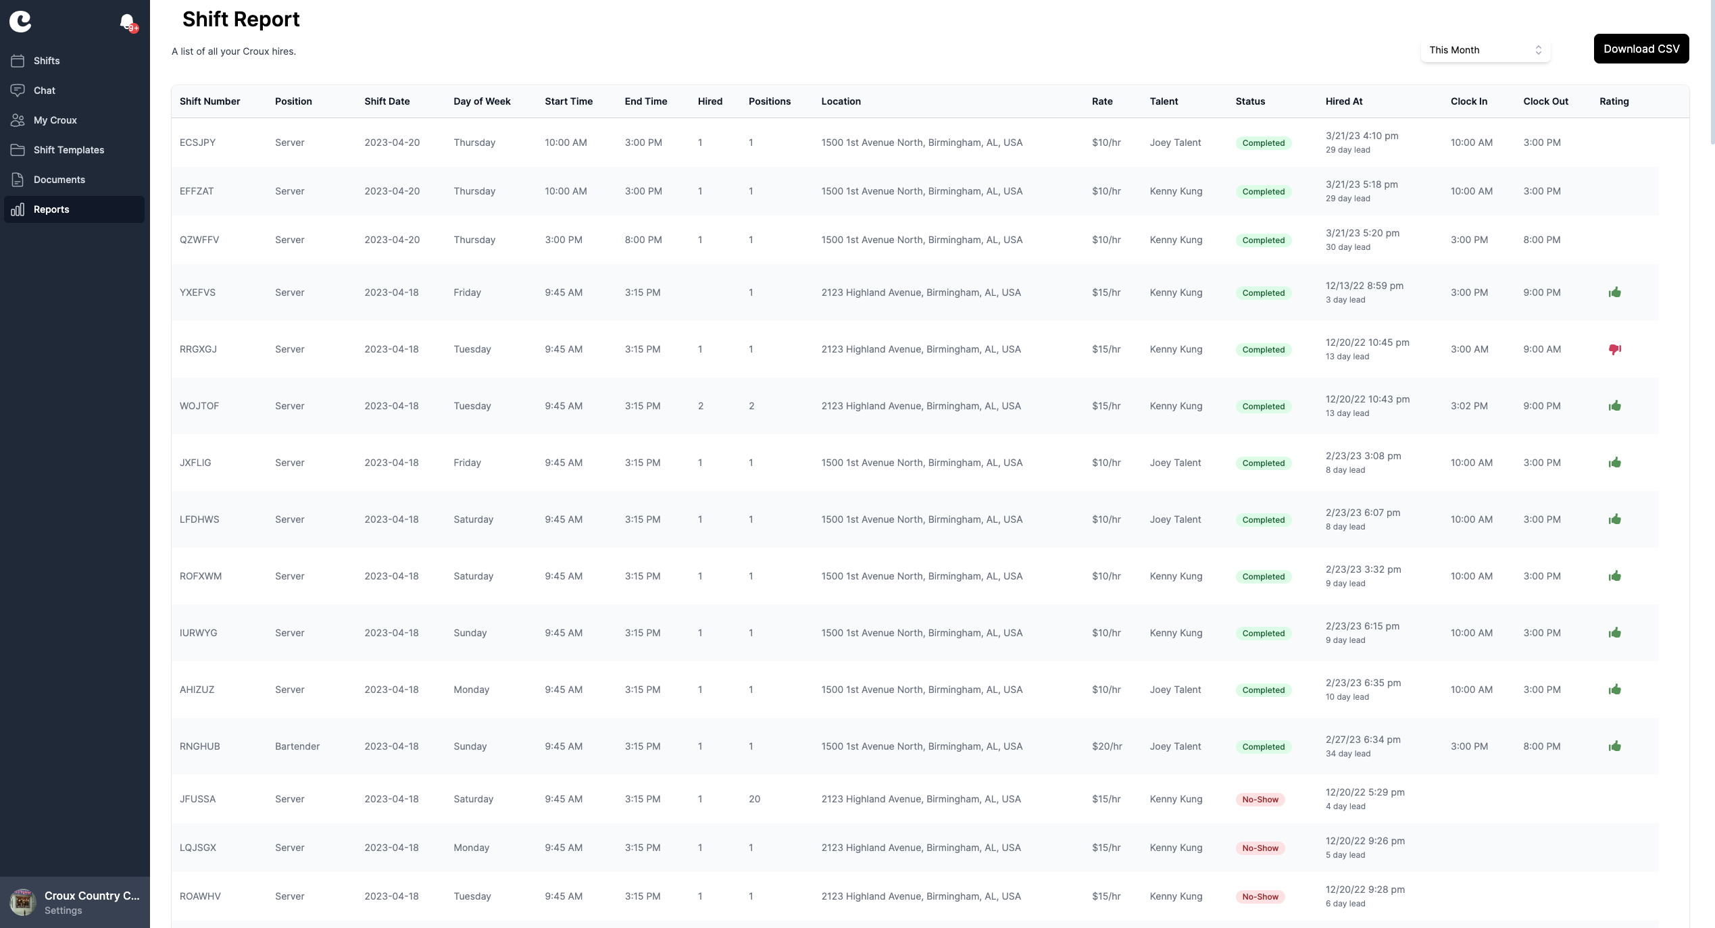Click the Croux logo icon
The image size is (1715, 928).
tap(20, 22)
